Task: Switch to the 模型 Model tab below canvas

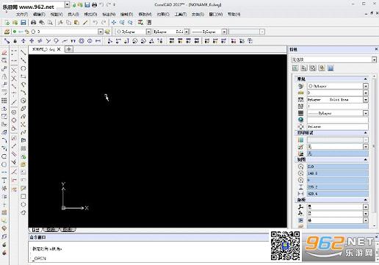Action: (x=36, y=230)
